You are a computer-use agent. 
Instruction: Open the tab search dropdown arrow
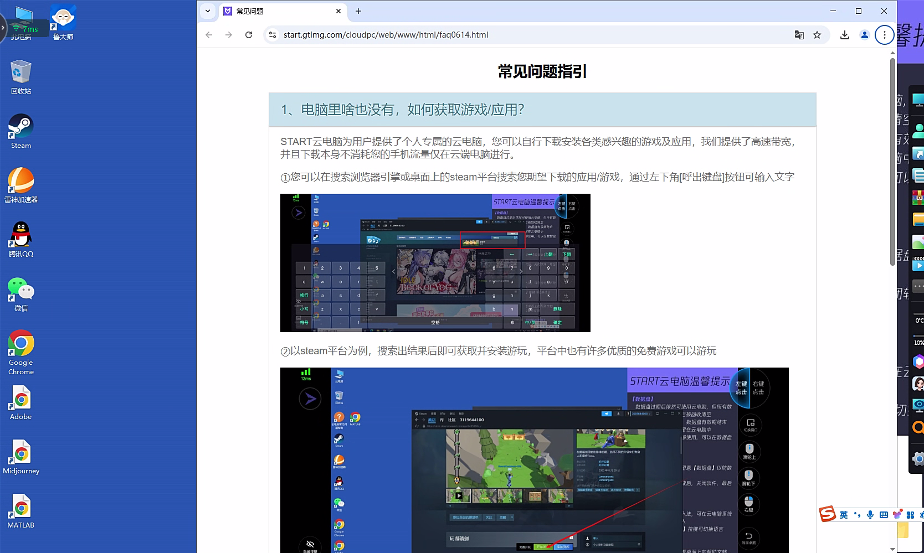(x=208, y=11)
